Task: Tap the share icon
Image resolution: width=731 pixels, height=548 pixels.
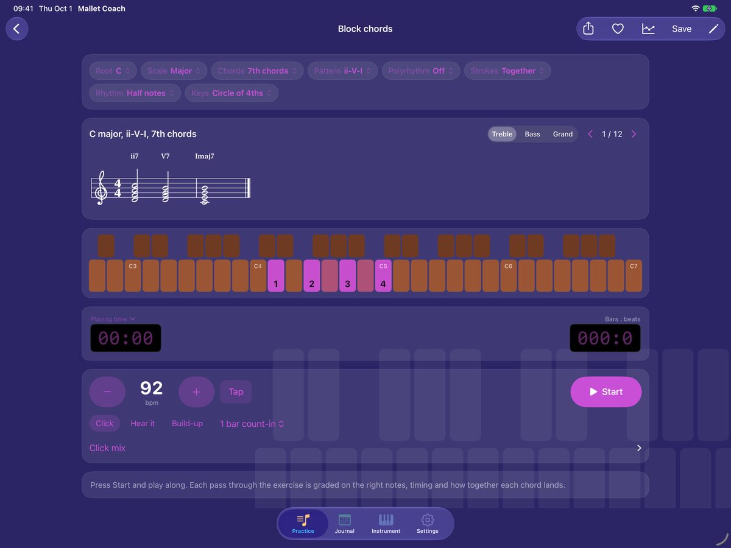Action: click(x=588, y=29)
